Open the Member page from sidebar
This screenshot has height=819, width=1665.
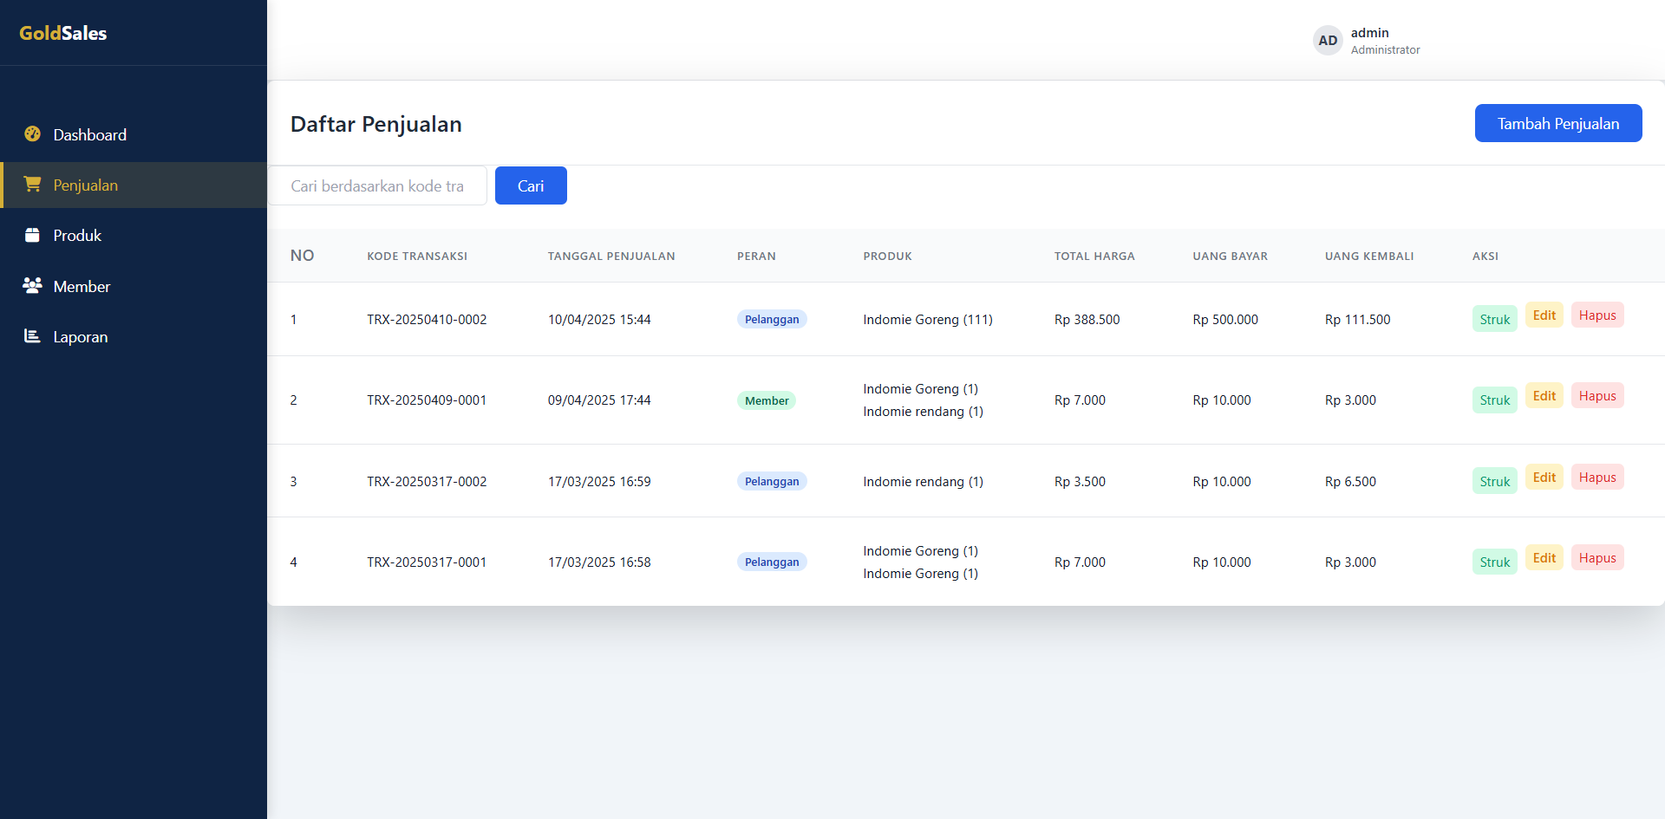[x=82, y=287]
